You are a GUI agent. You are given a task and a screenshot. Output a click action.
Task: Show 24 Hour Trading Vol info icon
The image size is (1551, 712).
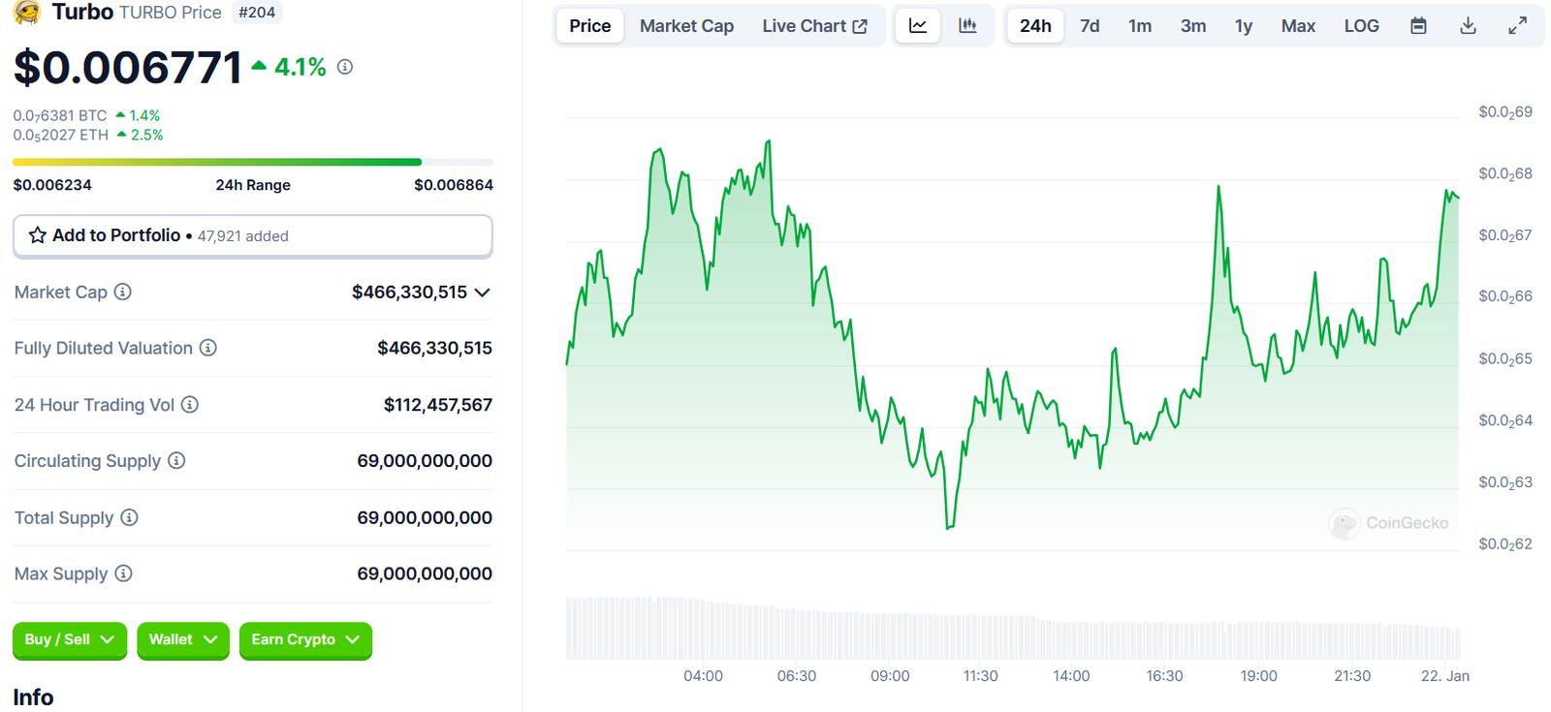[190, 404]
